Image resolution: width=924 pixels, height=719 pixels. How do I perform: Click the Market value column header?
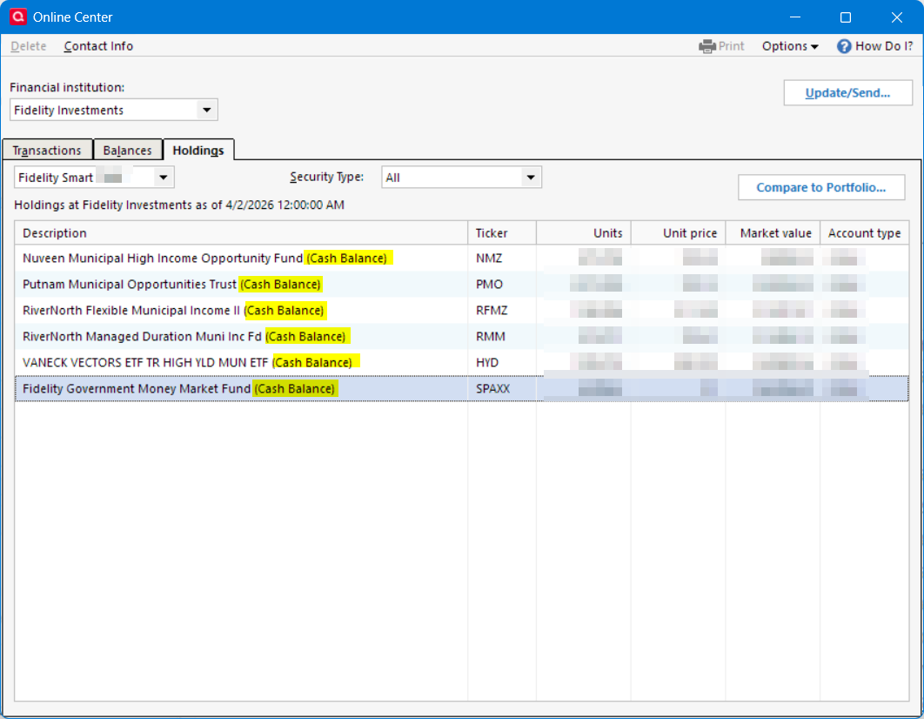pyautogui.click(x=773, y=233)
